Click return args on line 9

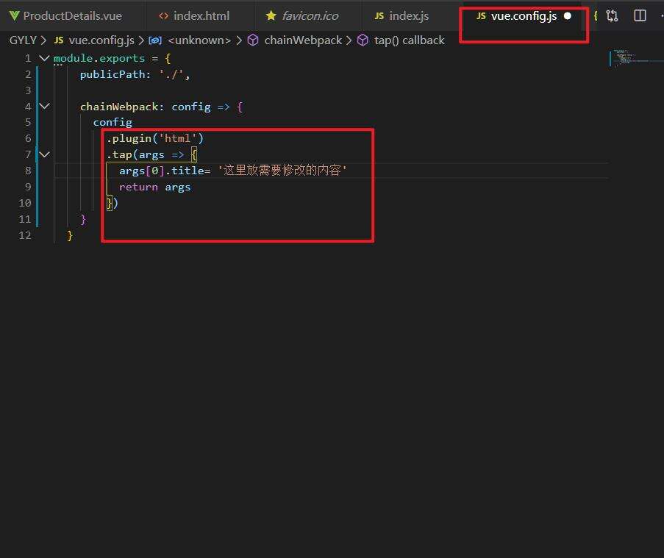[154, 187]
